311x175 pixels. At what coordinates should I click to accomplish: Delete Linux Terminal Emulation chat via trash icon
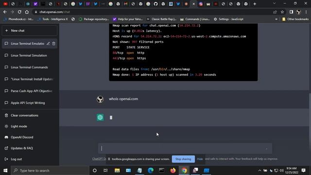click(x=54, y=44)
